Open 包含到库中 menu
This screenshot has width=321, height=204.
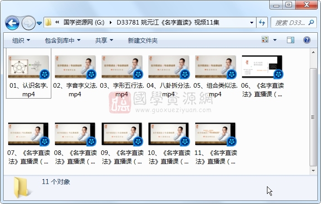(63, 40)
